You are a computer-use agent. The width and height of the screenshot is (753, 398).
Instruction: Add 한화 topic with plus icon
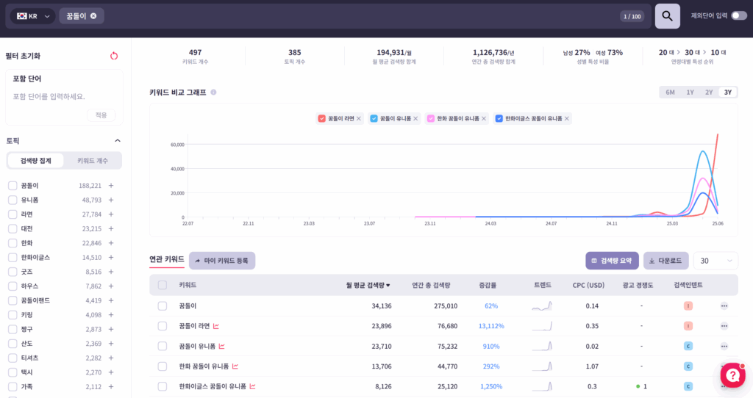tap(111, 243)
